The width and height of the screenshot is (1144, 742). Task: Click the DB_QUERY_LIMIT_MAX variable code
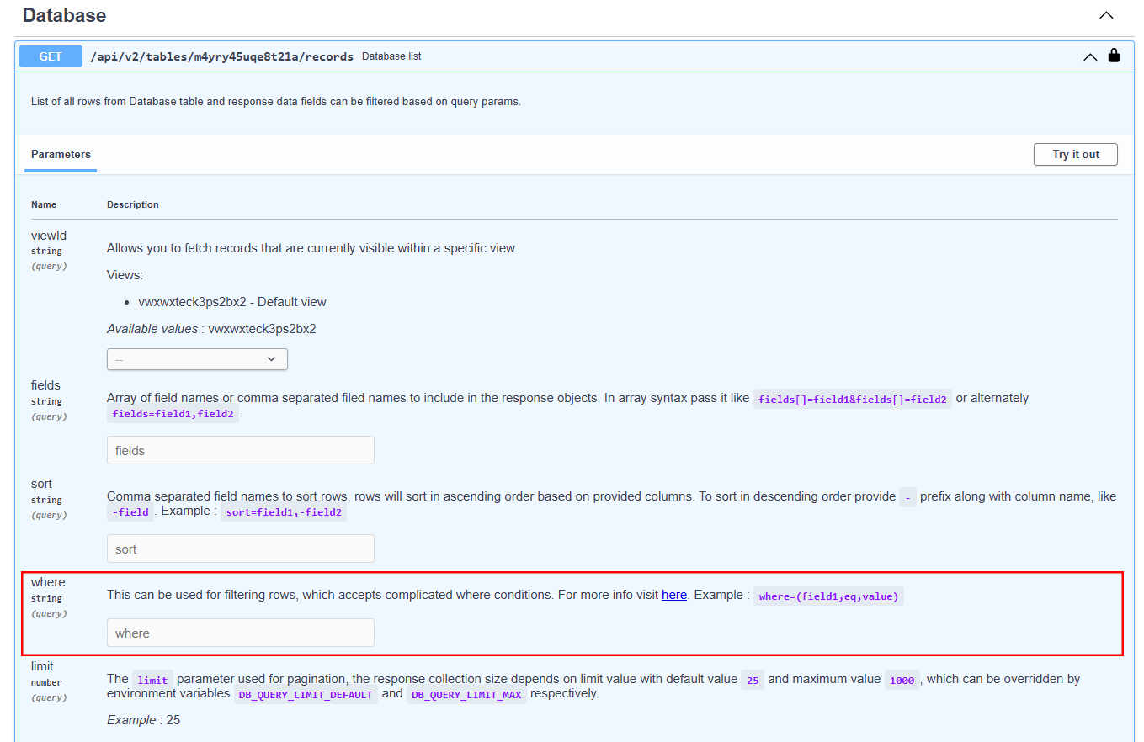466,695
